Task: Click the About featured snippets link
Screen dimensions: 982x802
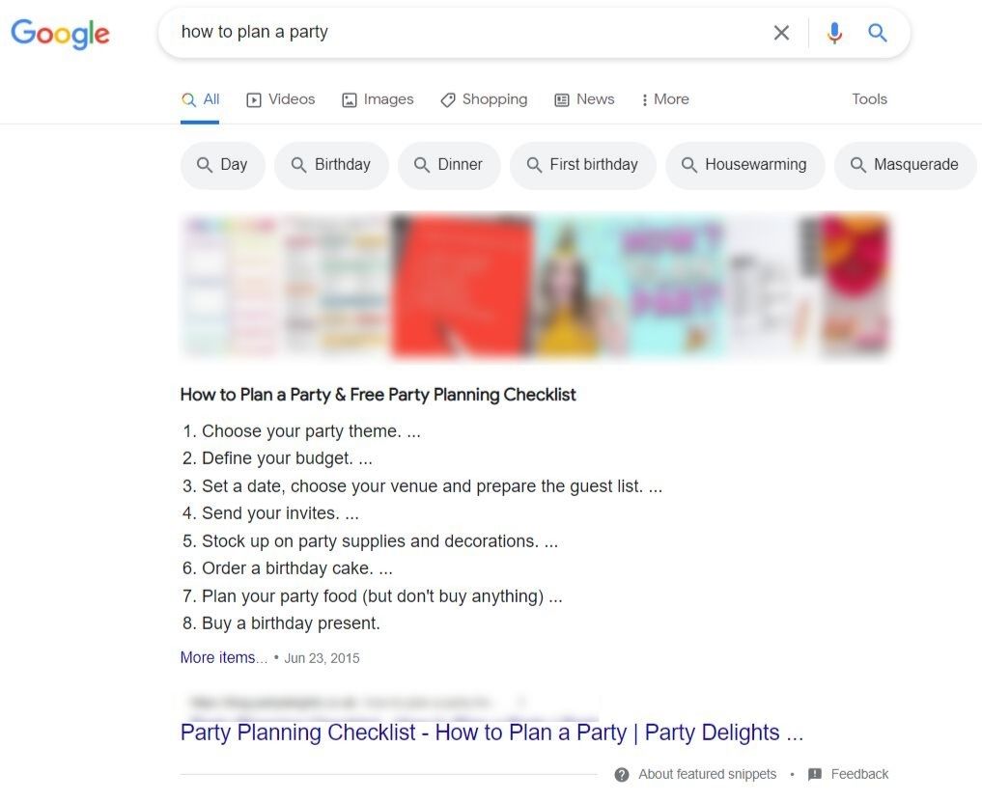Action: click(x=707, y=774)
